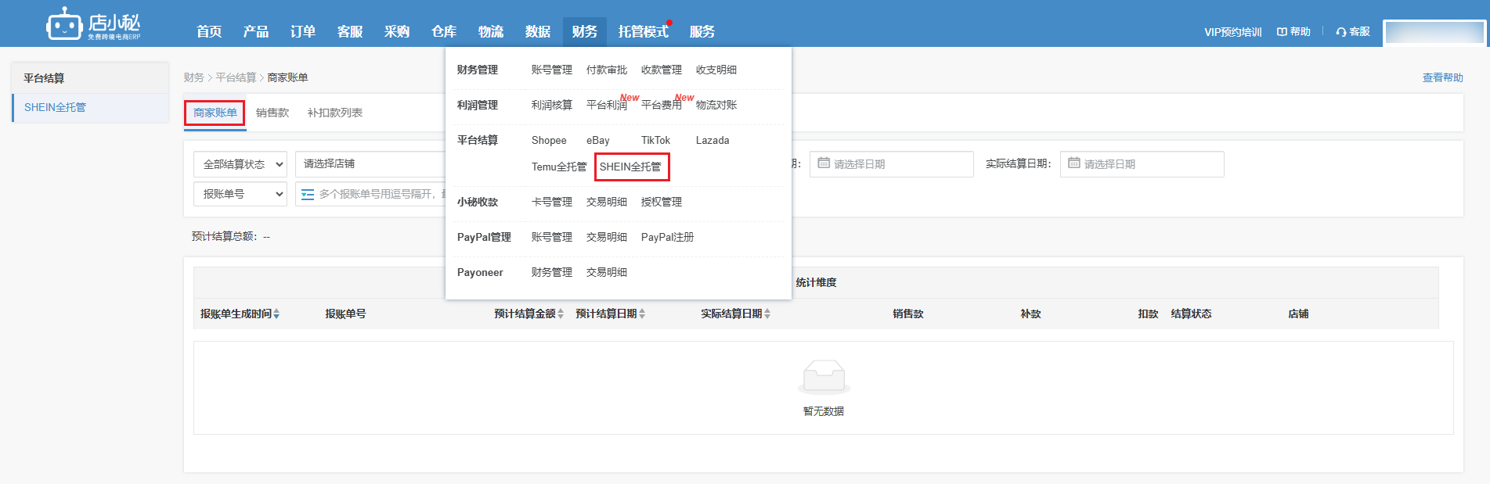
Task: Click Temu全托管 in the menu
Action: point(559,167)
